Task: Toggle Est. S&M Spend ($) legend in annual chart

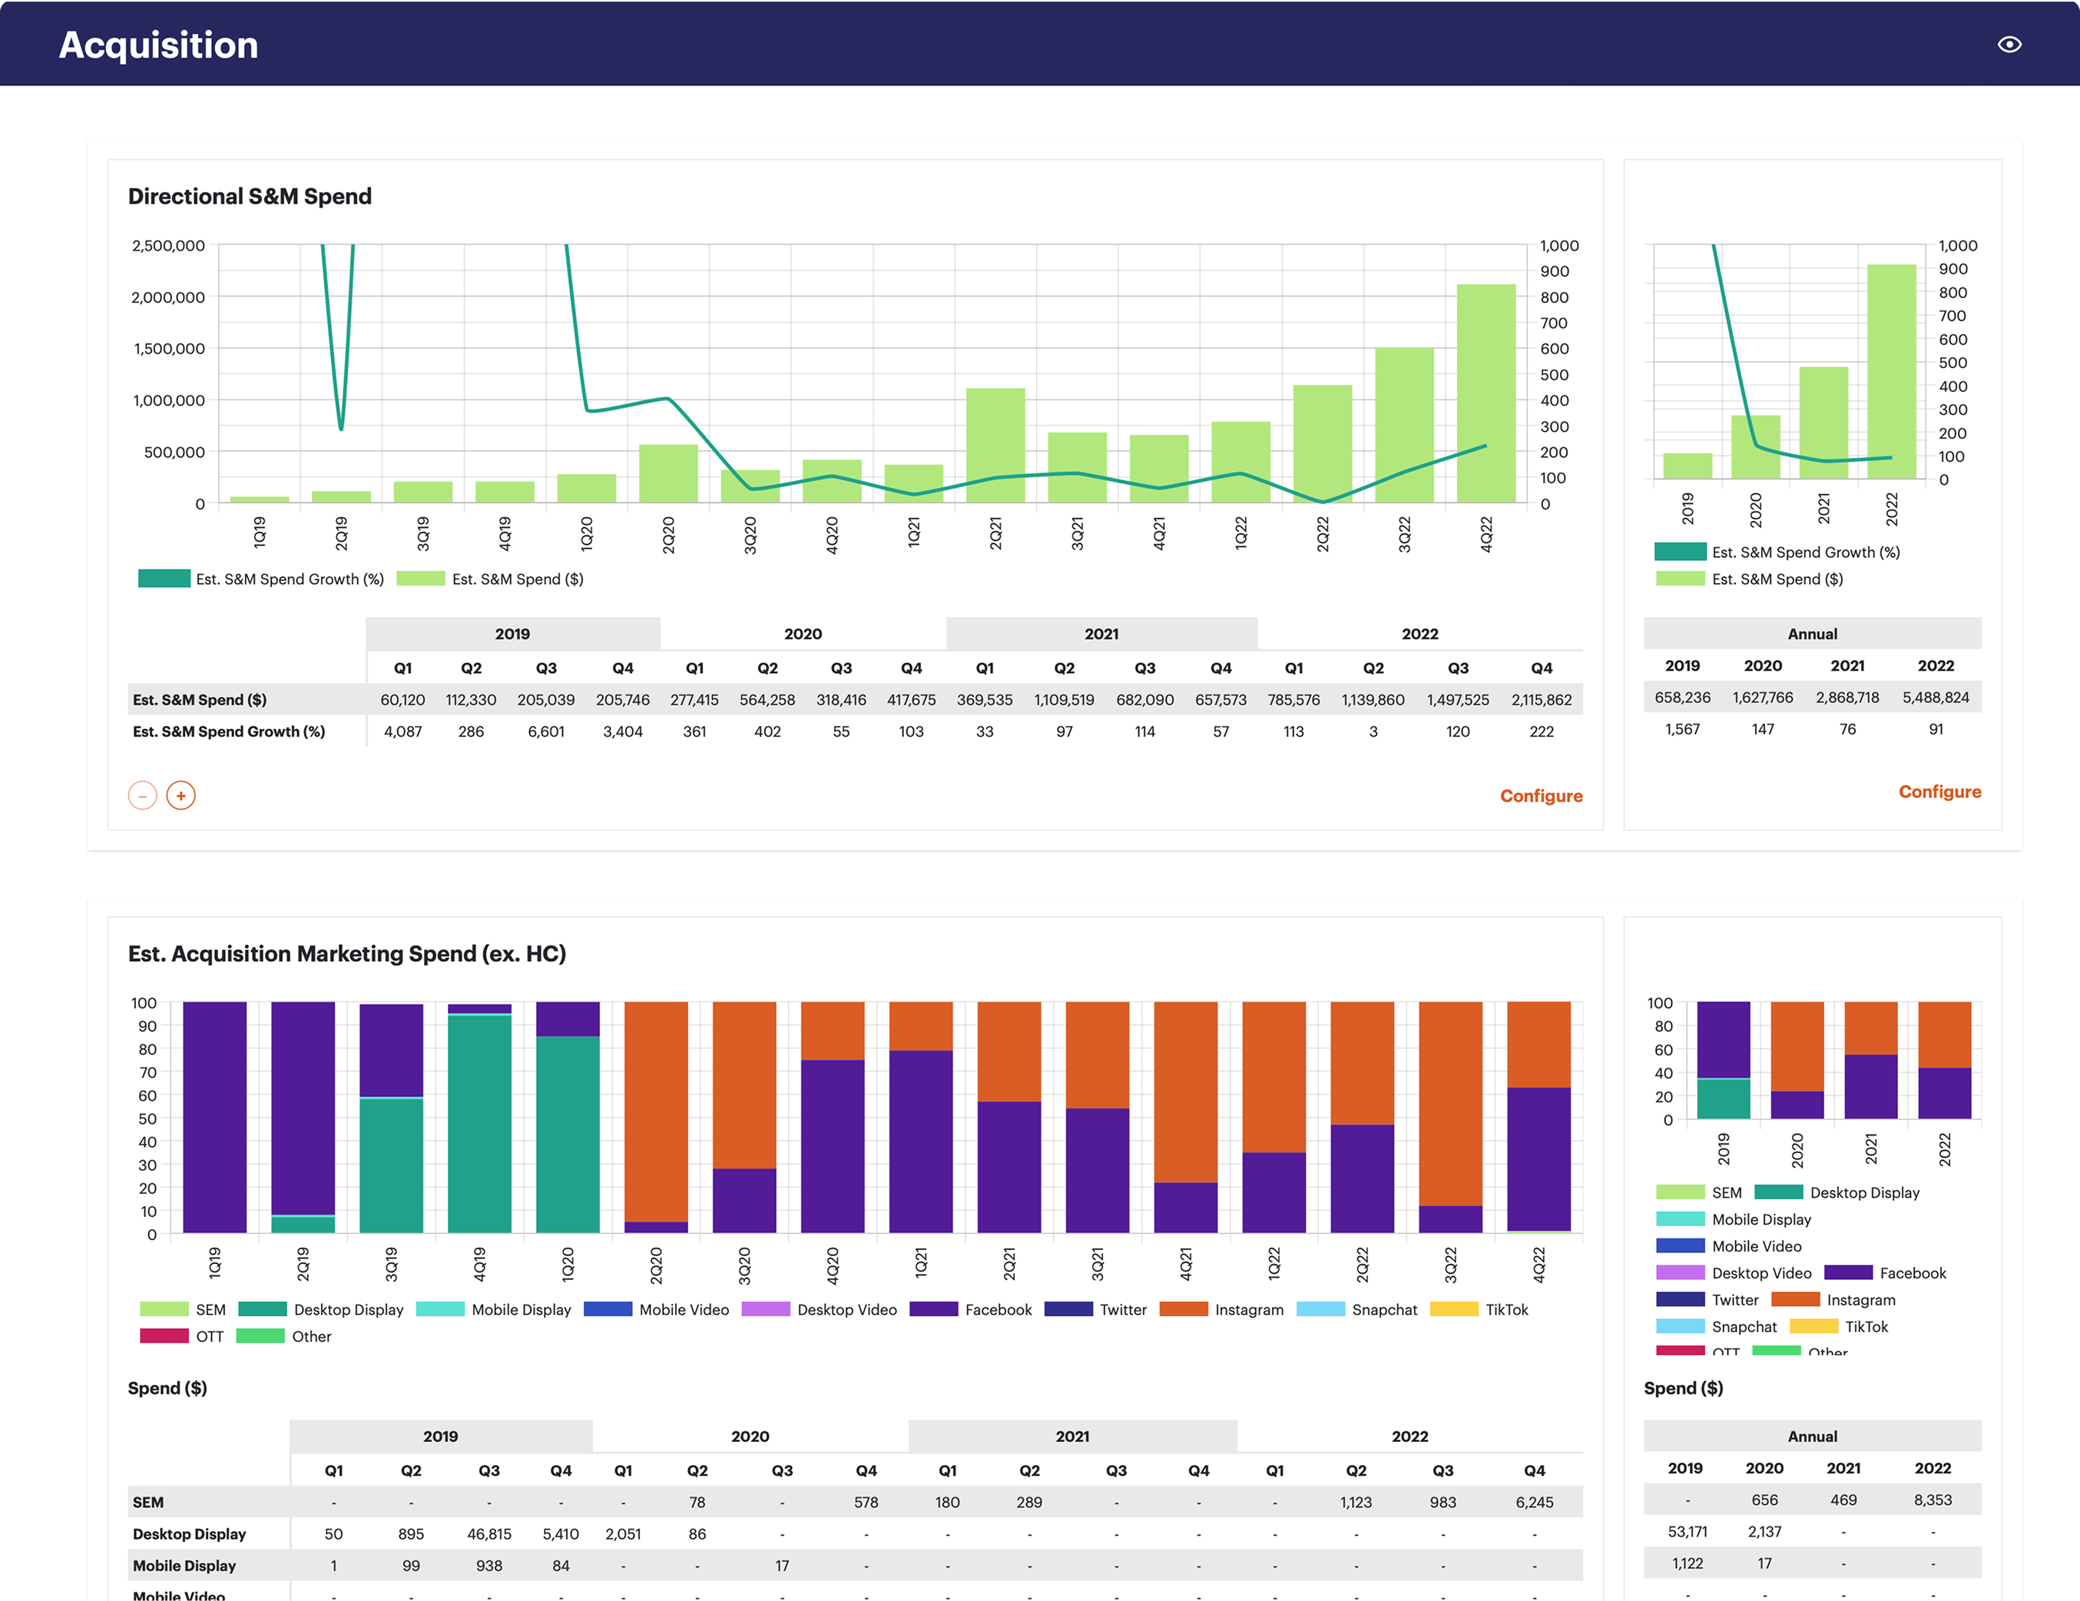Action: coord(1750,579)
